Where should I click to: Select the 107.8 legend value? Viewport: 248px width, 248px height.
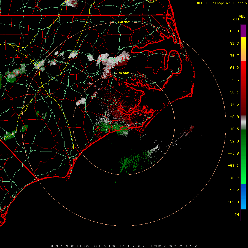click(x=233, y=31)
